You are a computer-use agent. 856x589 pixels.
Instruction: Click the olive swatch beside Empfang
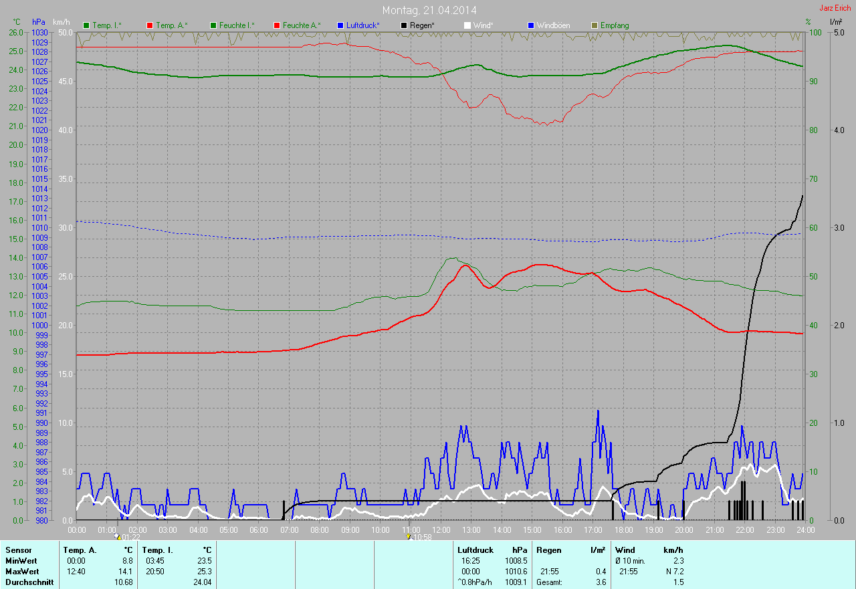(x=595, y=25)
